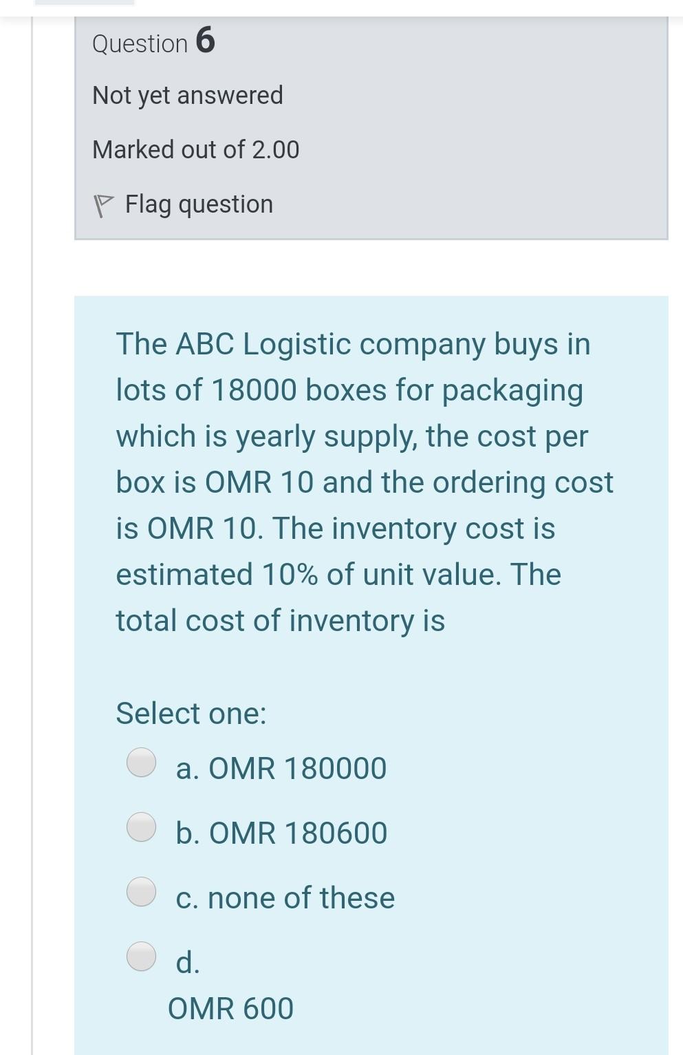Click the 'Not yet answered' status text
Viewport: 683px width, 1055px height.
click(188, 95)
